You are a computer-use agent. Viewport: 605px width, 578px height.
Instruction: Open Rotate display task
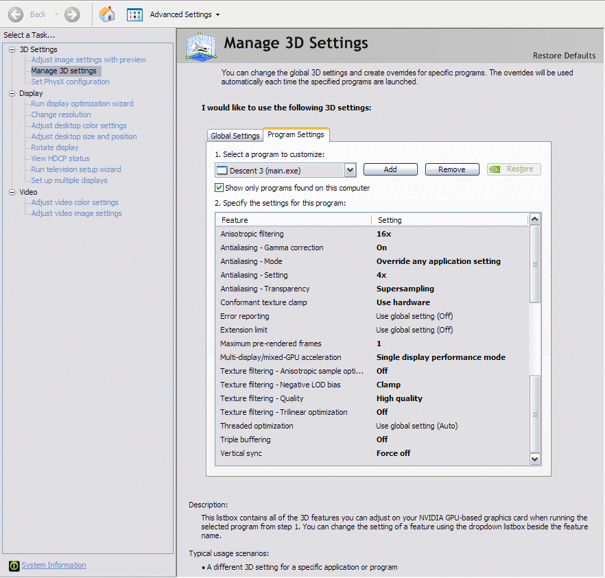55,147
